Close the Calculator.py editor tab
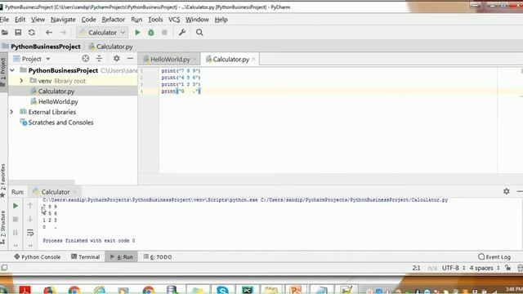Screen dimensions: 523x294 (254, 59)
